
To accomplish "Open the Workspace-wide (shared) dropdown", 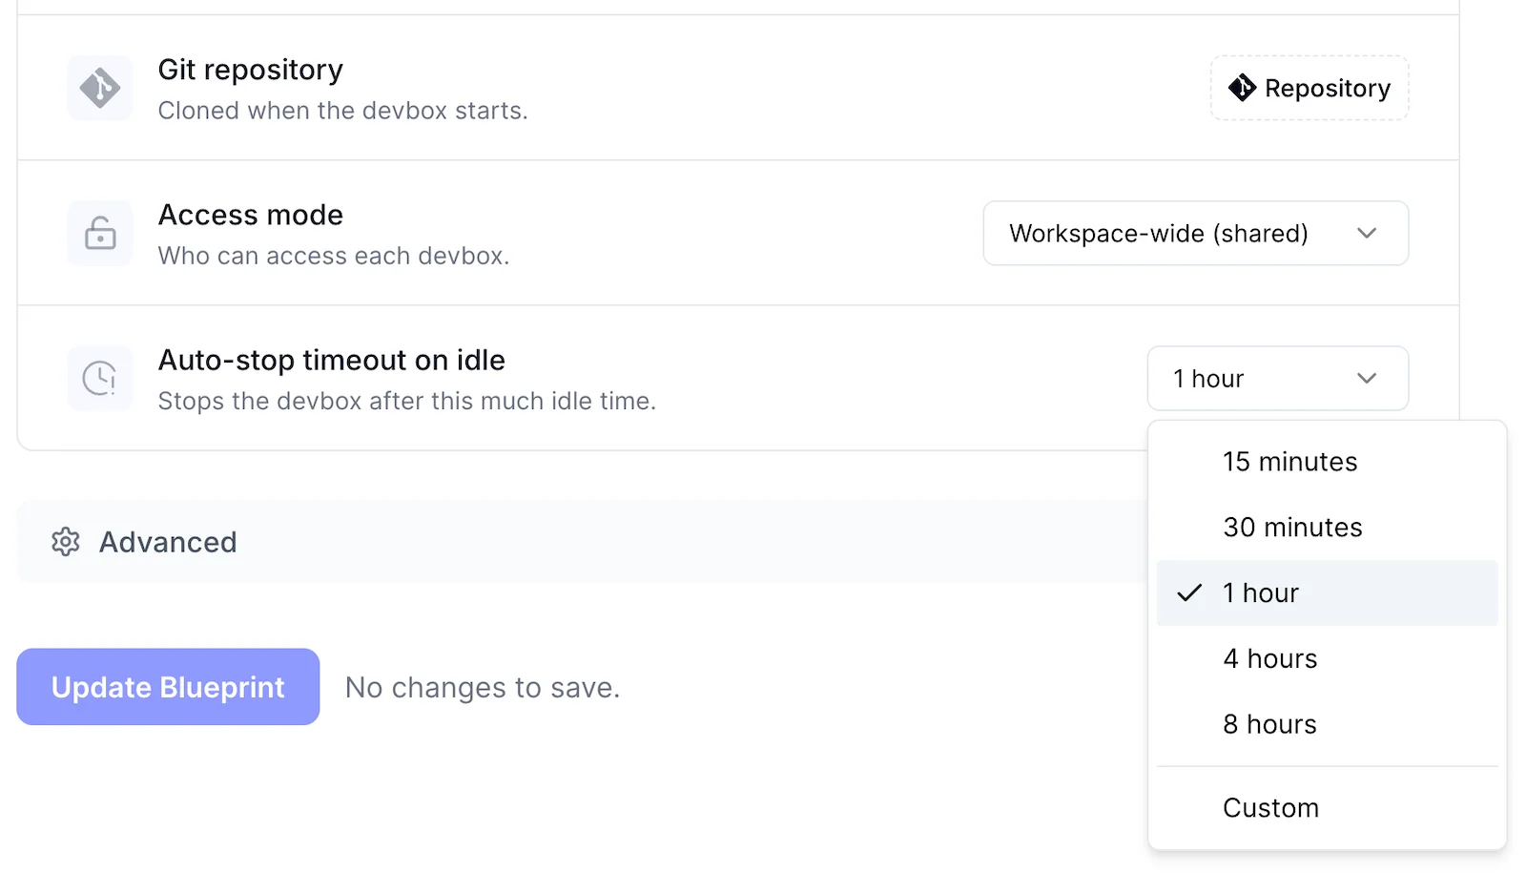I will click(x=1195, y=233).
